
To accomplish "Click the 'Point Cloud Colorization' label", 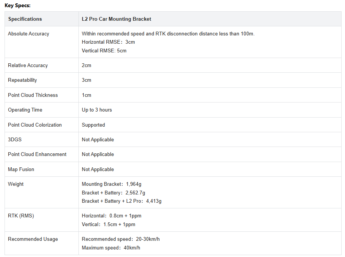I will [35, 125].
